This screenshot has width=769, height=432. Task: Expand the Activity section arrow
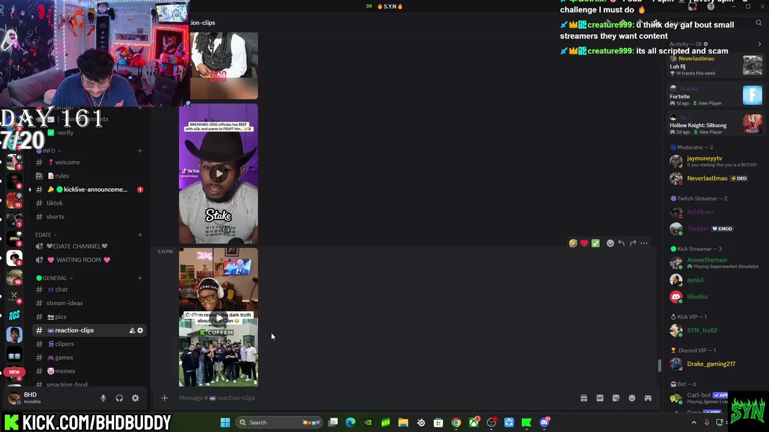[759, 44]
